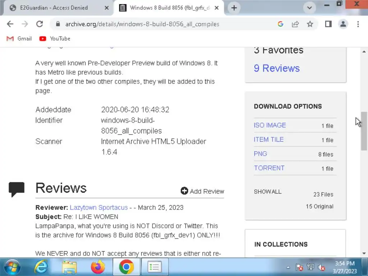The image size is (368, 276).
Task: Click the Add Review button
Action: tap(202, 191)
